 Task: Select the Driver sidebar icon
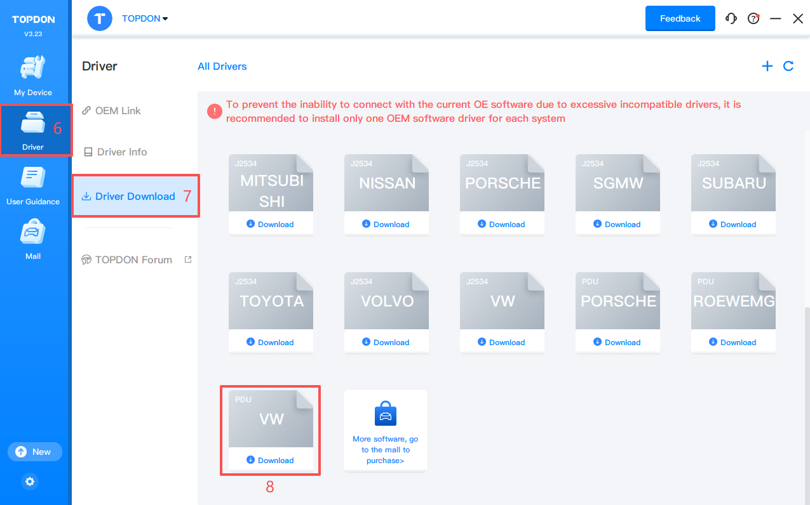[x=33, y=130]
